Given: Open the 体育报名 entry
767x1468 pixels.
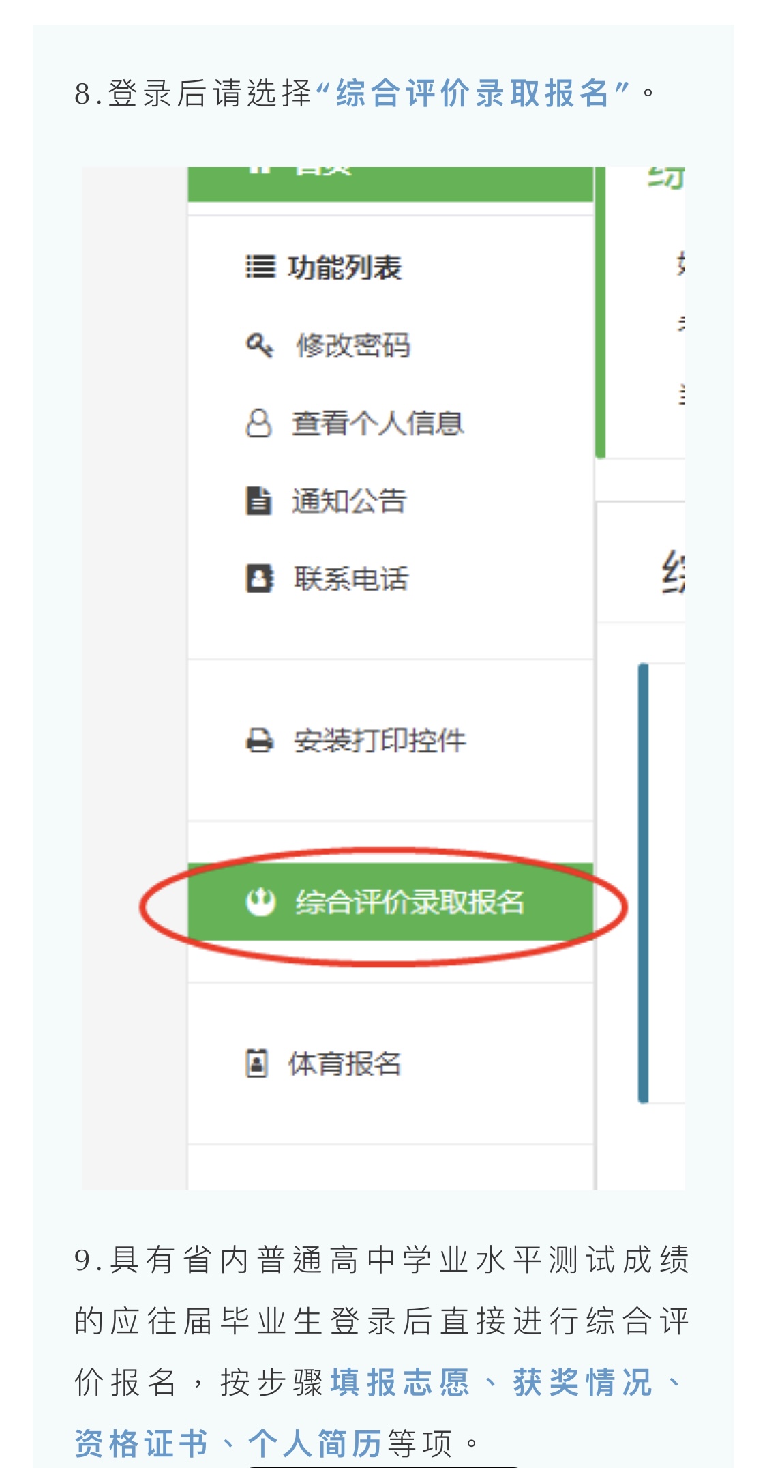Looking at the screenshot, I should tap(344, 1063).
